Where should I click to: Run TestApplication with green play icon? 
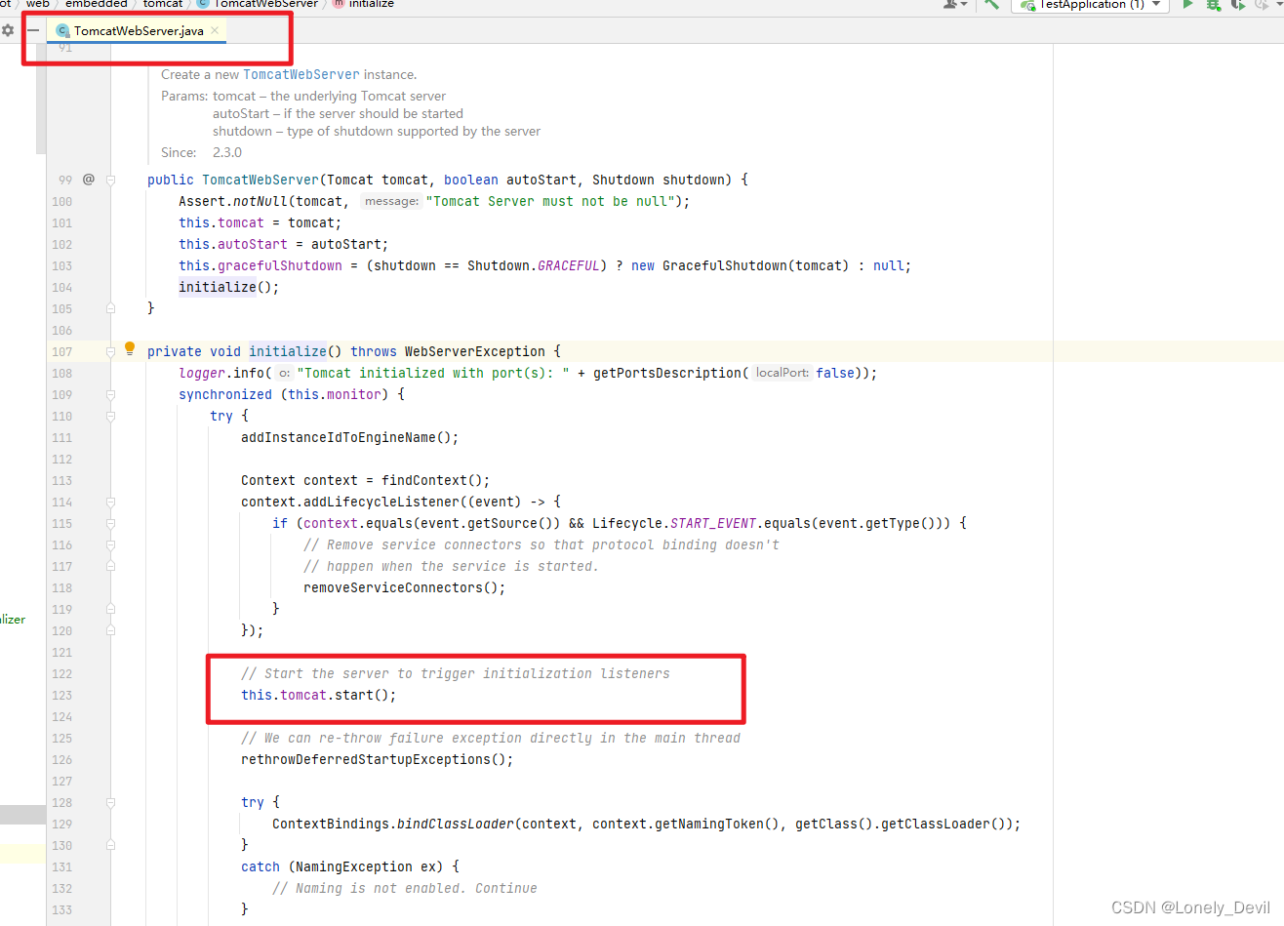1188,4
